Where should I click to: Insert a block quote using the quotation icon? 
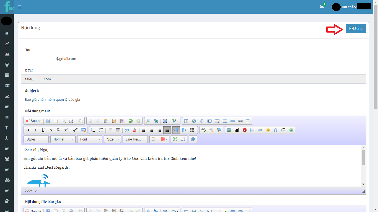pyautogui.click(x=127, y=130)
